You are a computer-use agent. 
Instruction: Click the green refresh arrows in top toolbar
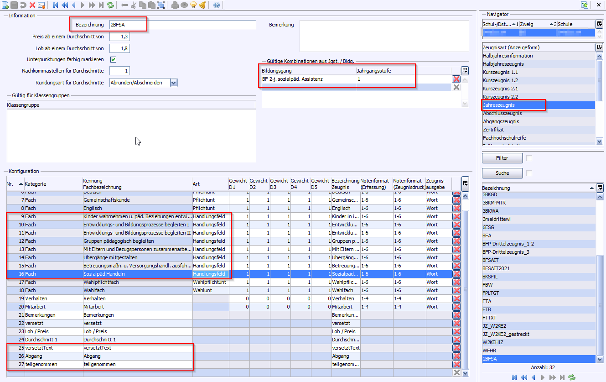(110, 5)
